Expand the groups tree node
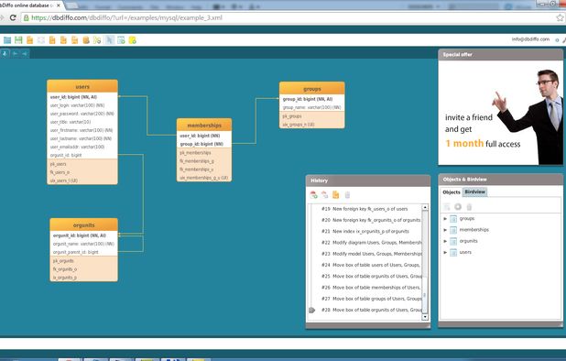566x361 pixels. 445,219
